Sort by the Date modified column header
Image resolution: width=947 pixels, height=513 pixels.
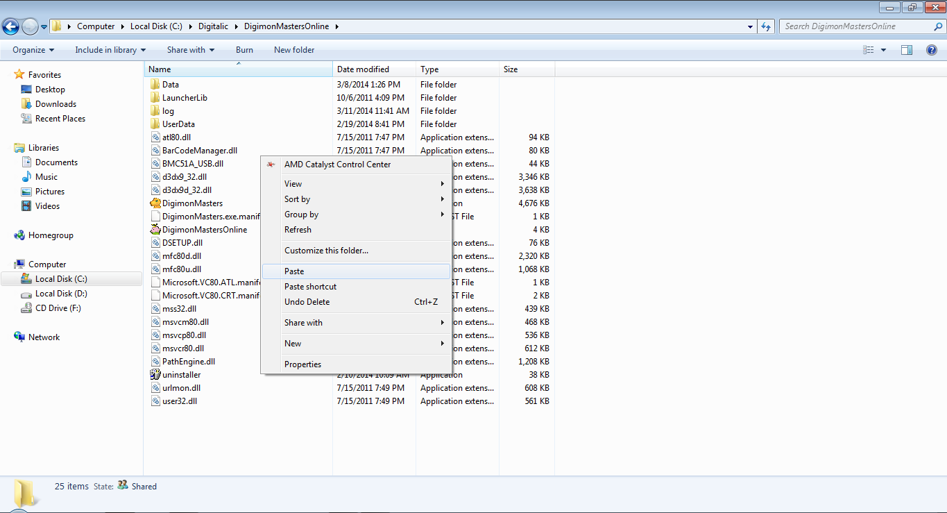coord(375,69)
